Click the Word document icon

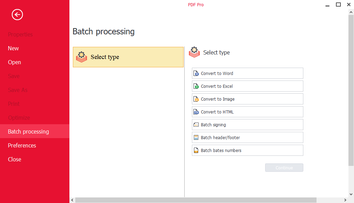click(x=196, y=73)
